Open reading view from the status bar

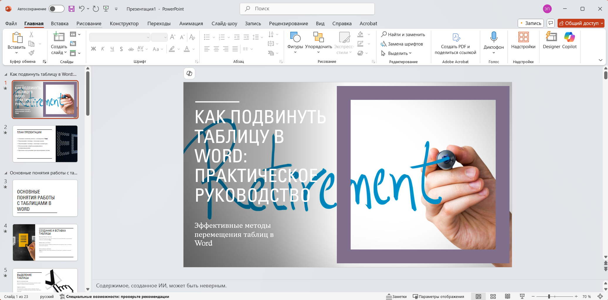pyautogui.click(x=508, y=296)
